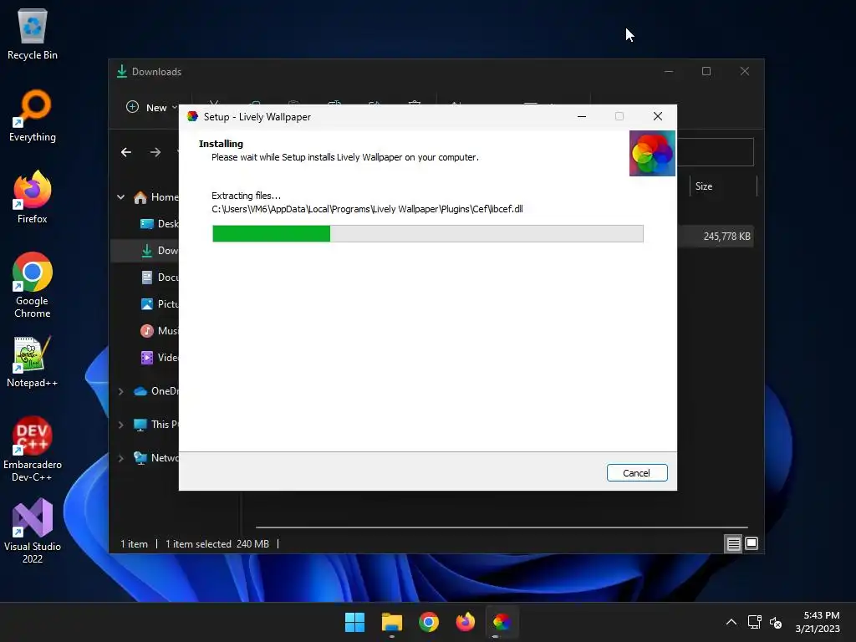856x642 pixels.
Task: Maximize the Downloads Explorer window
Action: [x=706, y=72]
